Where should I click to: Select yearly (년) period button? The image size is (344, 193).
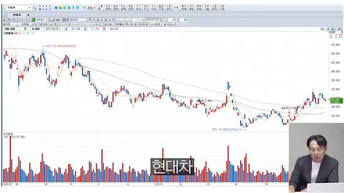pyautogui.click(x=102, y=20)
